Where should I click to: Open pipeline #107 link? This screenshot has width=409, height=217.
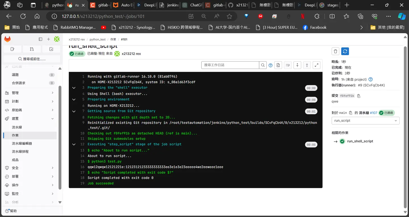373,113
